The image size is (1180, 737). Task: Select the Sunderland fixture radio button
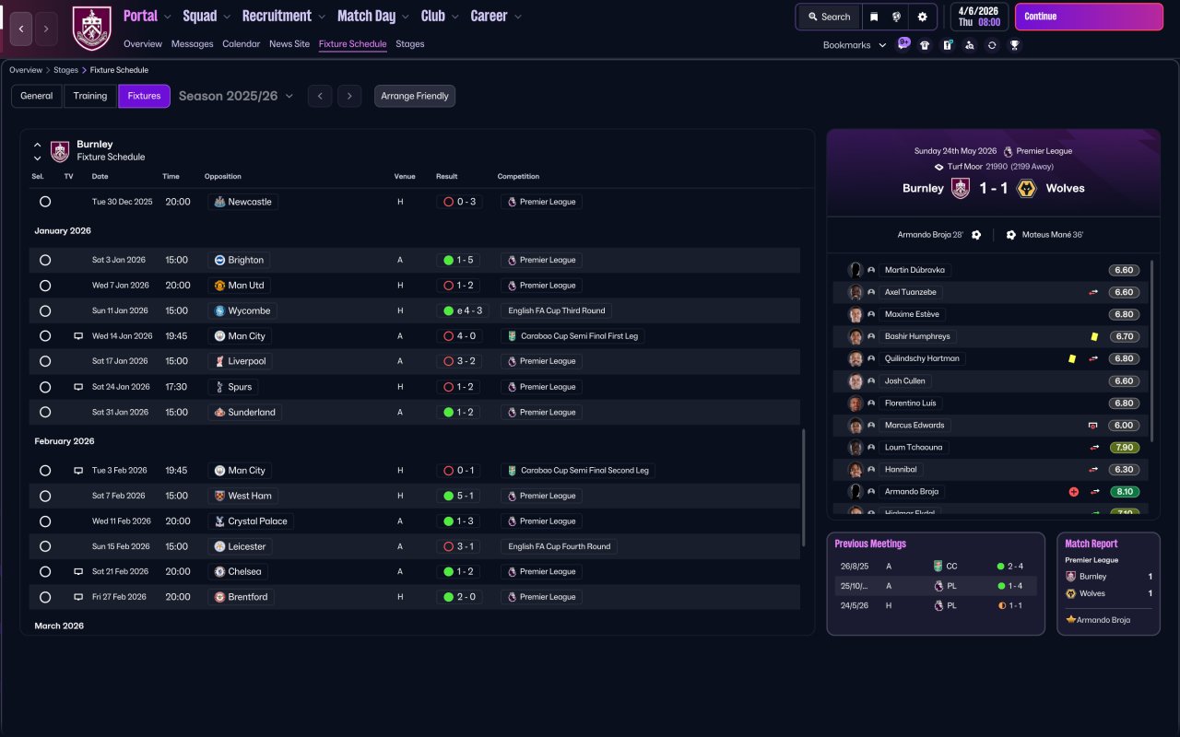[45, 412]
